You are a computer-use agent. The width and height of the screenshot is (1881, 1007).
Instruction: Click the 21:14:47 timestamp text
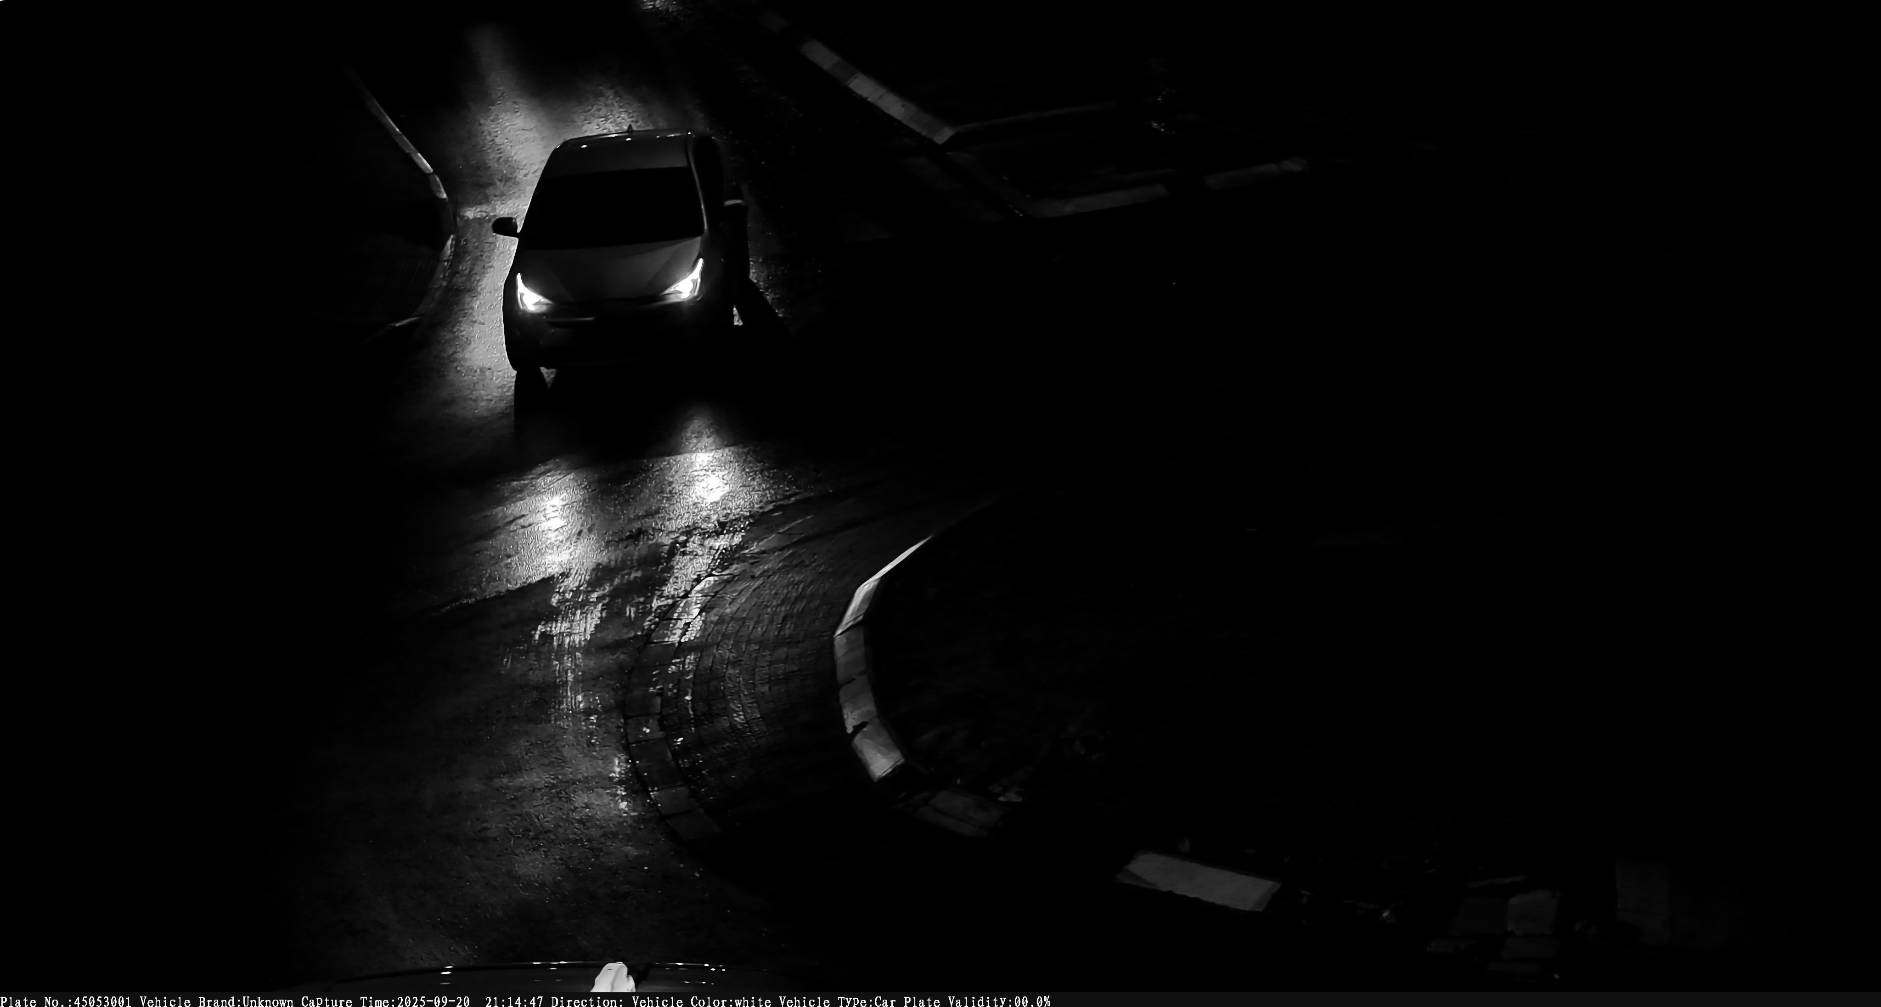[514, 1001]
